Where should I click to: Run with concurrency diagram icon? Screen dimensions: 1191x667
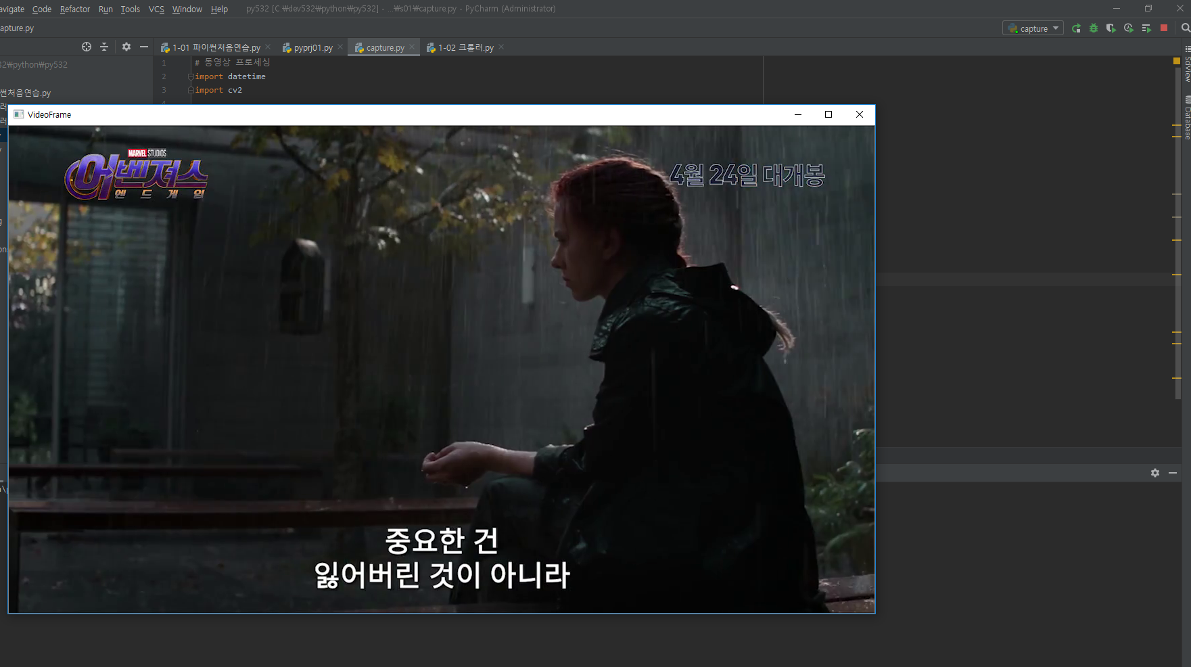[x=1146, y=28]
